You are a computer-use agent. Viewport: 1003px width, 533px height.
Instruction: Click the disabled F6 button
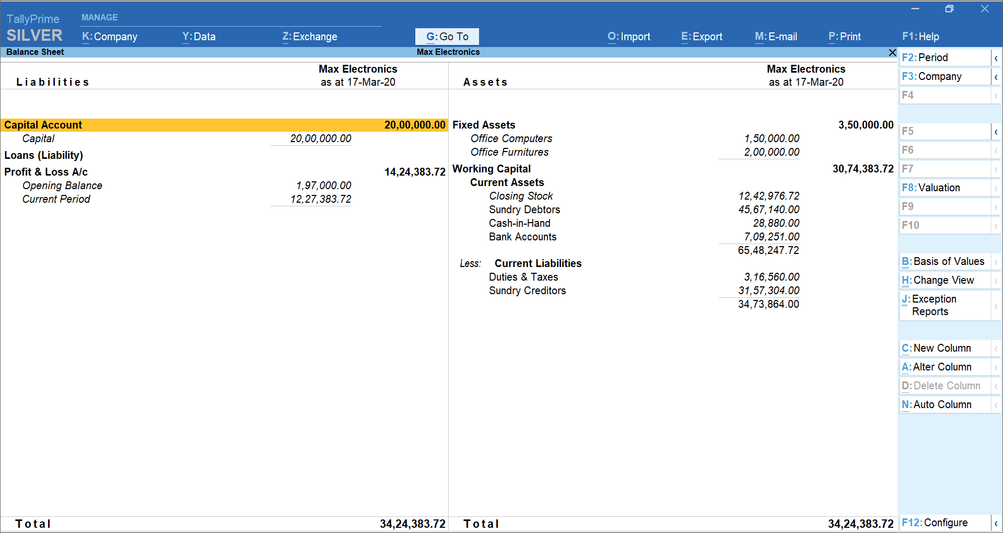pyautogui.click(x=945, y=150)
